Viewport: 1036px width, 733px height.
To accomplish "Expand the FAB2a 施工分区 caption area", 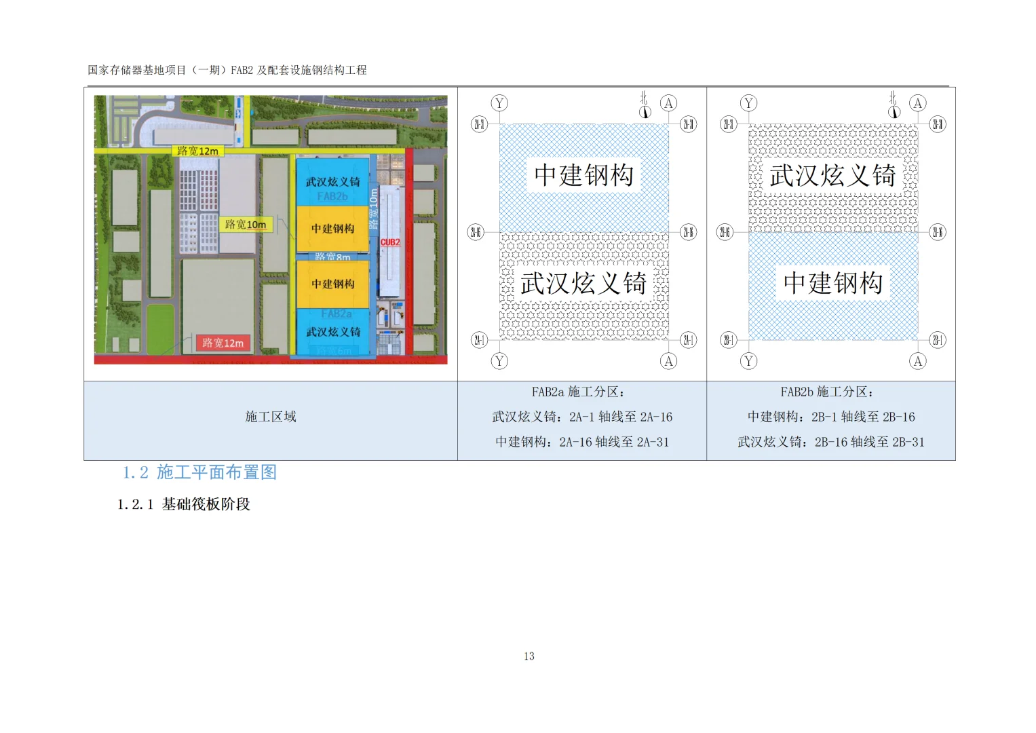I will tap(581, 417).
